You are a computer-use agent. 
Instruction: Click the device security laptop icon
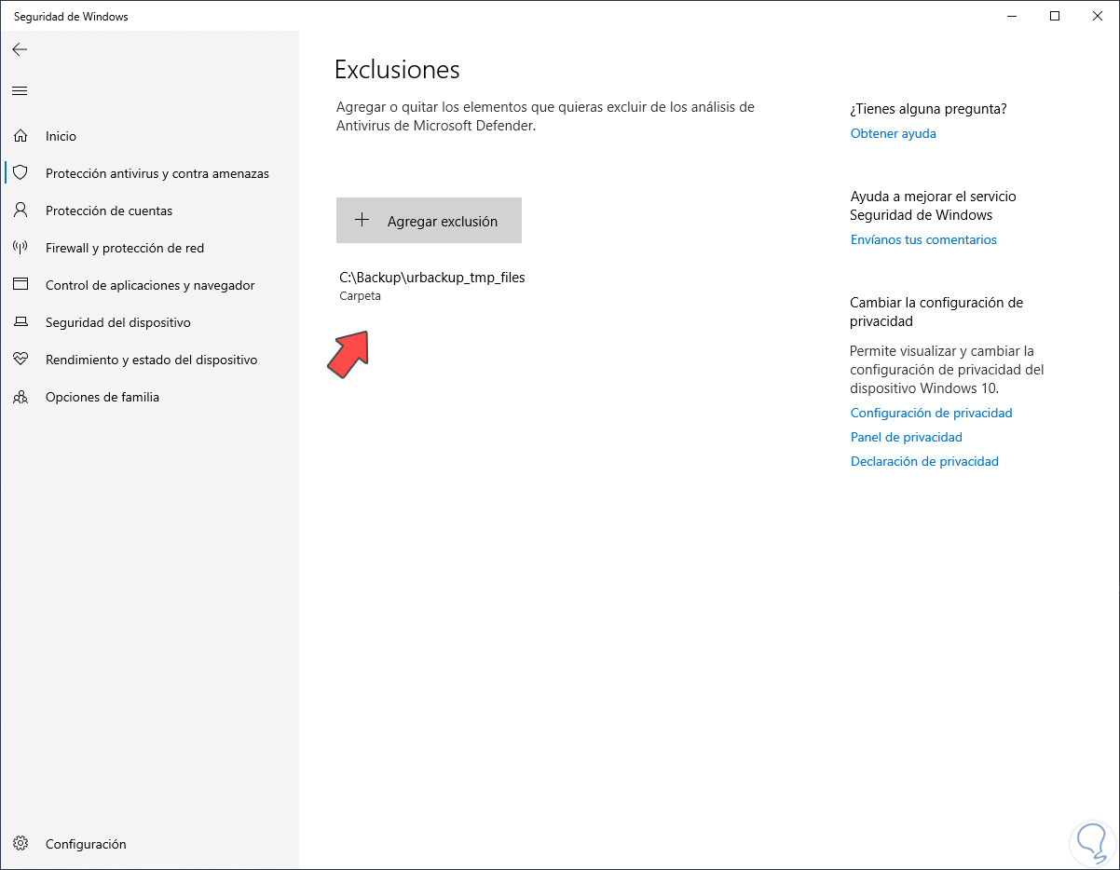pos(20,322)
